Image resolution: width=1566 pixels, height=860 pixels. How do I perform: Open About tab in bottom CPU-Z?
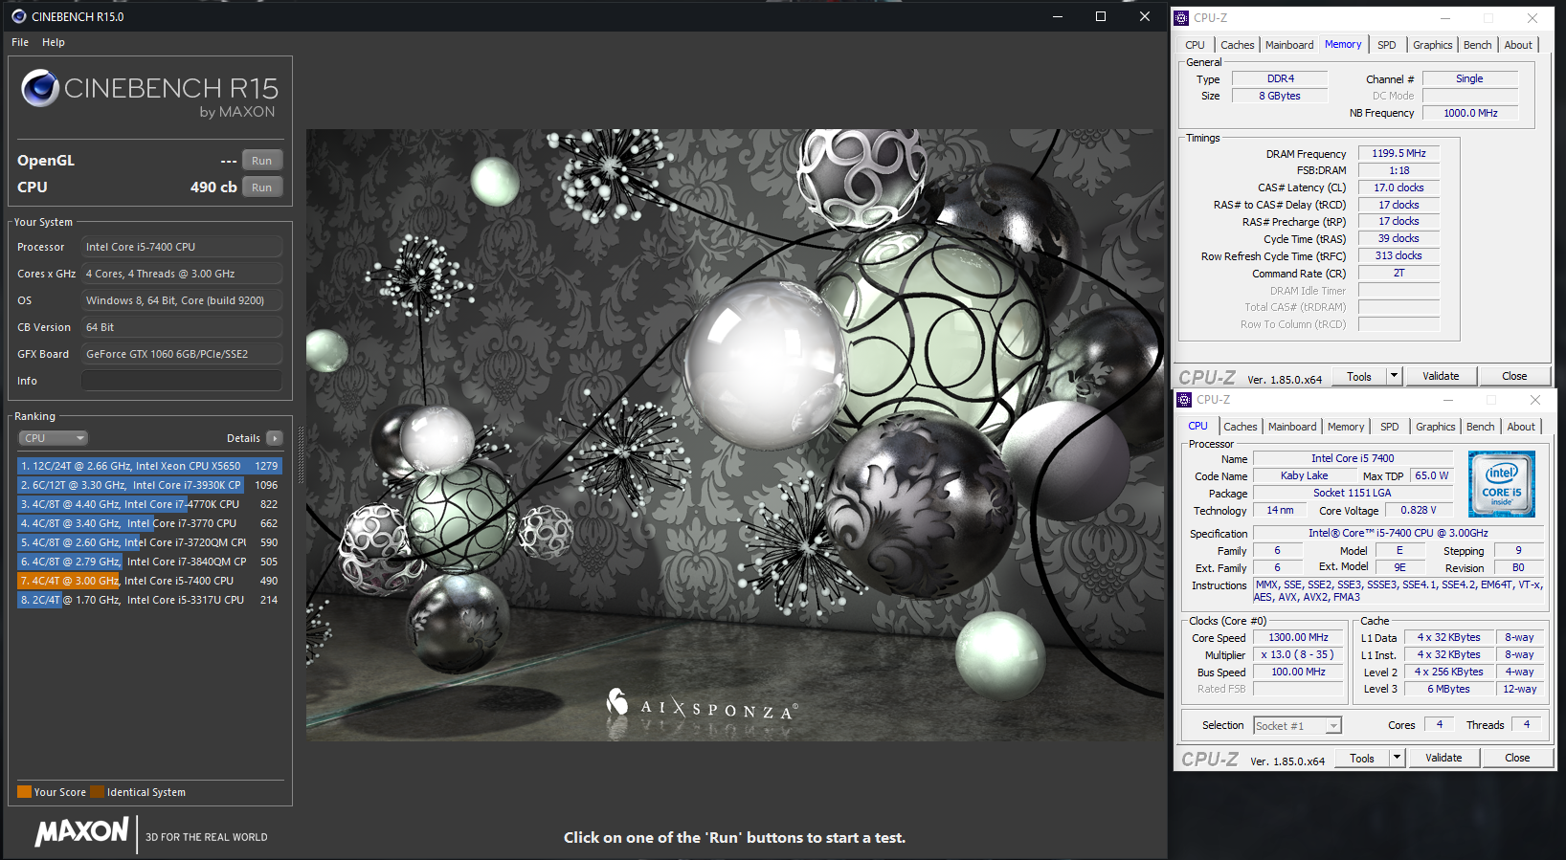[1521, 427]
